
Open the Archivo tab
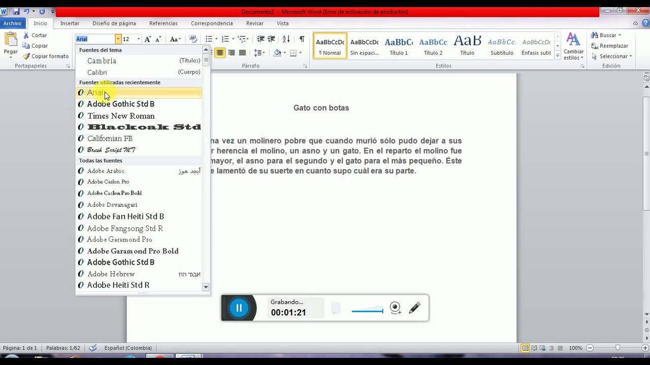point(12,23)
